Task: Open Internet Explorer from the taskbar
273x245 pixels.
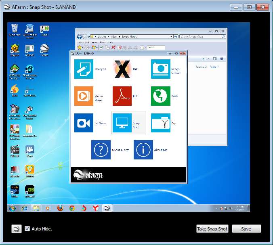Action: click(24, 208)
